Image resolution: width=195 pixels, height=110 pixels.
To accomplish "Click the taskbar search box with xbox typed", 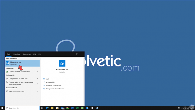I will pyautogui.click(x=22, y=108).
